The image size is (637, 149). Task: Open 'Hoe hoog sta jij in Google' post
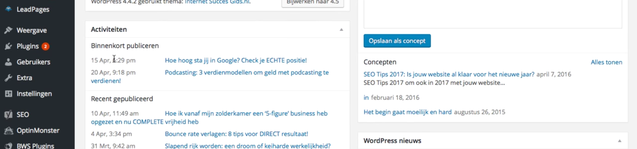[235, 60]
